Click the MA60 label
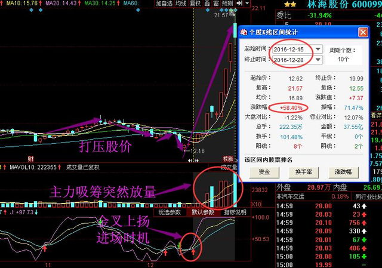This screenshot has height=268, width=382. [x=131, y=3]
